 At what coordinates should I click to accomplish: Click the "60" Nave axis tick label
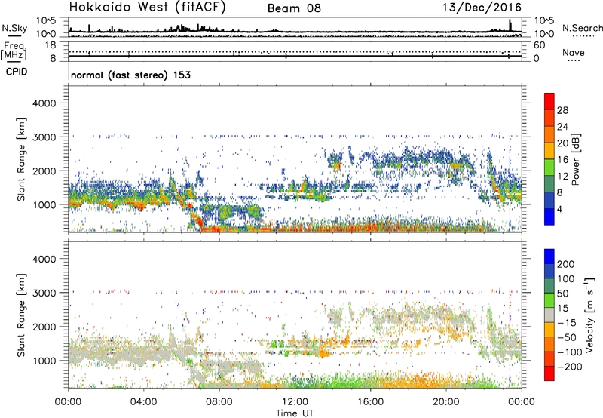point(540,45)
